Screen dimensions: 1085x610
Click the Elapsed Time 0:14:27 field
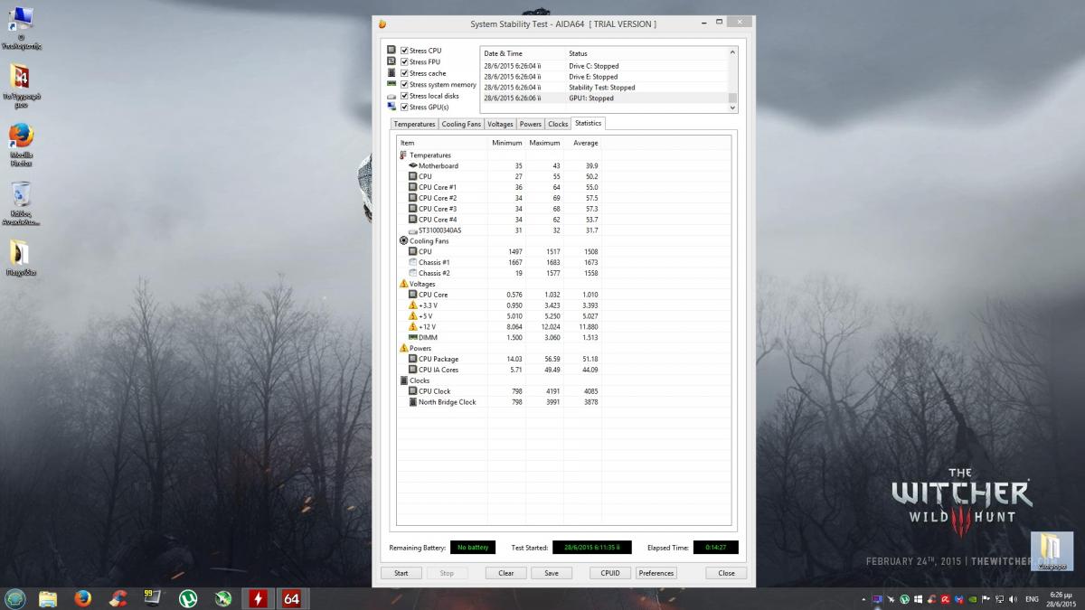716,548
